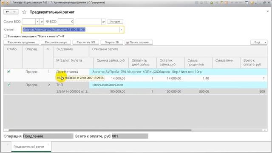
Task: Click the Остаток займа, руб column header
Action: (170, 62)
